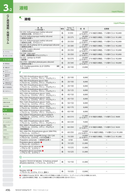138x195 pixels.
Task: Select the PEG 20M (Polyethylene glycol 20M) row
Action: pos(72,122)
